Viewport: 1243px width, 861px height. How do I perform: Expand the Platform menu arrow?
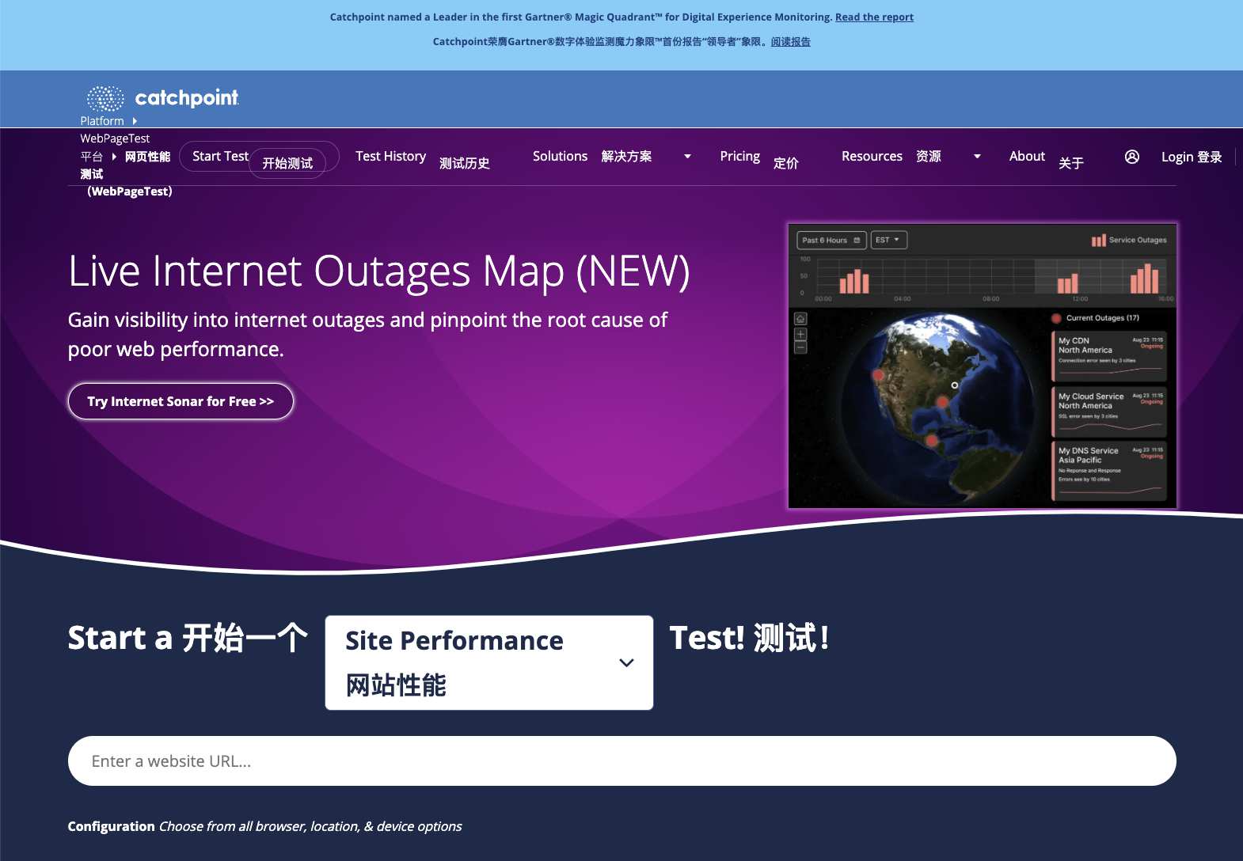pos(135,121)
